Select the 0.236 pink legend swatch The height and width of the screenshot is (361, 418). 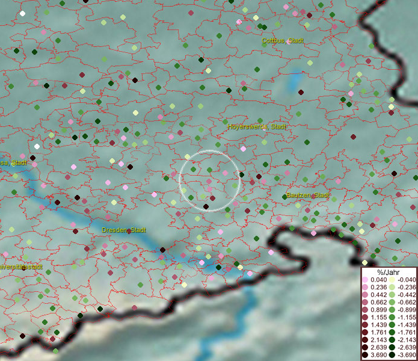click(365, 287)
